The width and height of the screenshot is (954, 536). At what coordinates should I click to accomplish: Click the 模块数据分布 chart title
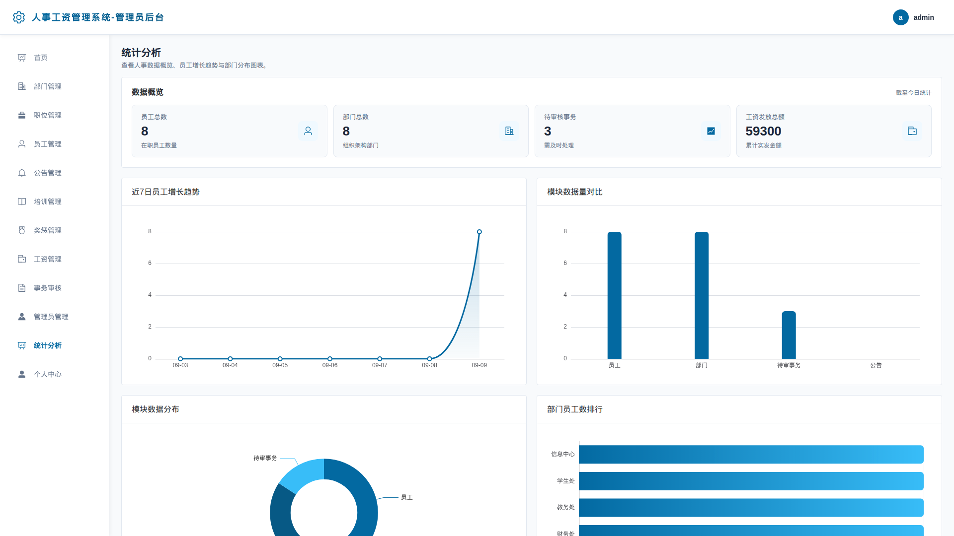pos(156,409)
